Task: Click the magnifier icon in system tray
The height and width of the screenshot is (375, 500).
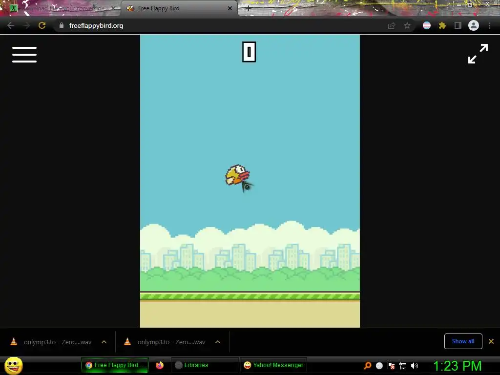Action: [x=368, y=366]
